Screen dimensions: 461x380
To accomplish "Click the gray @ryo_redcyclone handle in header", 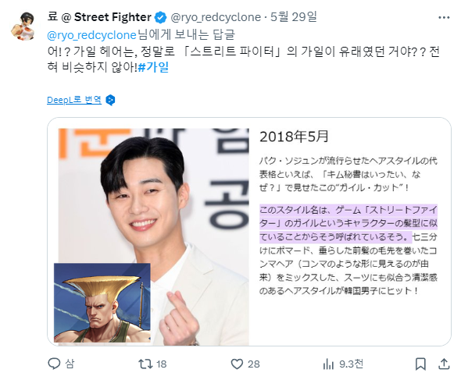I will tap(216, 17).
